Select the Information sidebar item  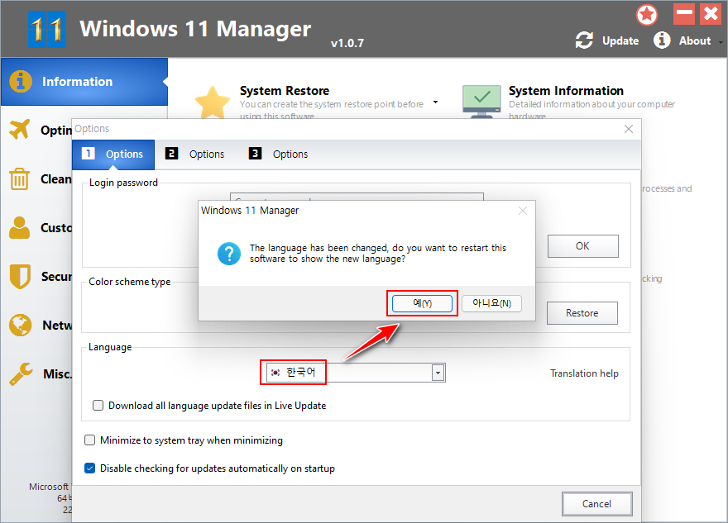click(x=84, y=82)
